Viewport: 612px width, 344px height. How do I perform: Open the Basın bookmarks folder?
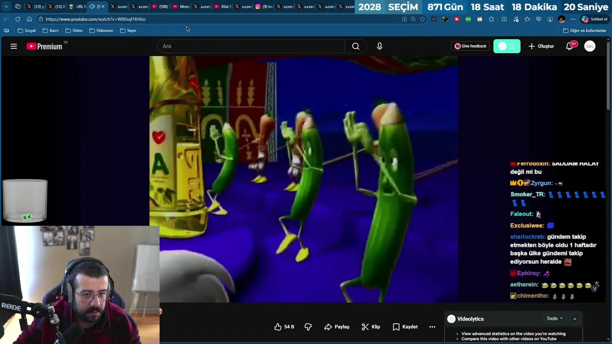click(50, 31)
